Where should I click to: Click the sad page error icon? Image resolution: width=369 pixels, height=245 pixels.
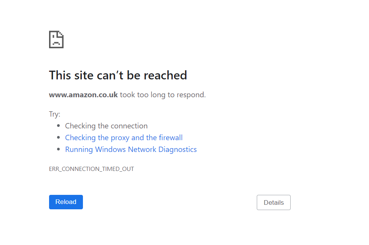56,40
